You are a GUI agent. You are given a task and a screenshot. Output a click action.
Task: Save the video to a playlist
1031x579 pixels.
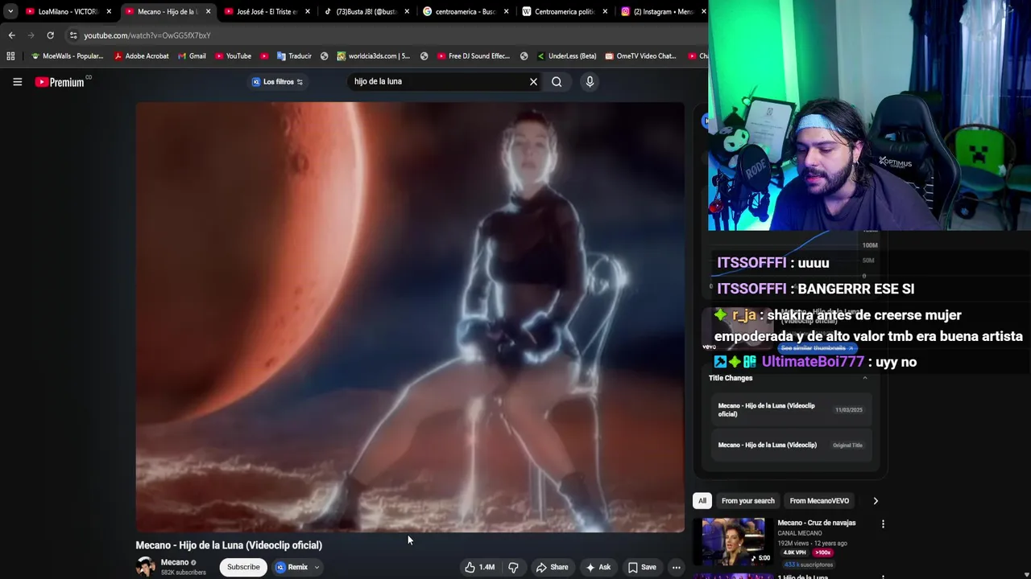tap(642, 567)
